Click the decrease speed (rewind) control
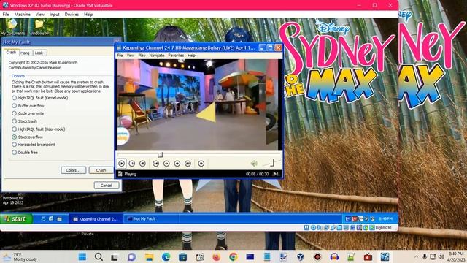 tap(166, 164)
